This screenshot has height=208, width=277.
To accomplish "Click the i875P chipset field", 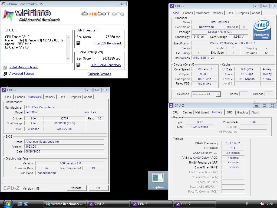I will coord(65,119).
